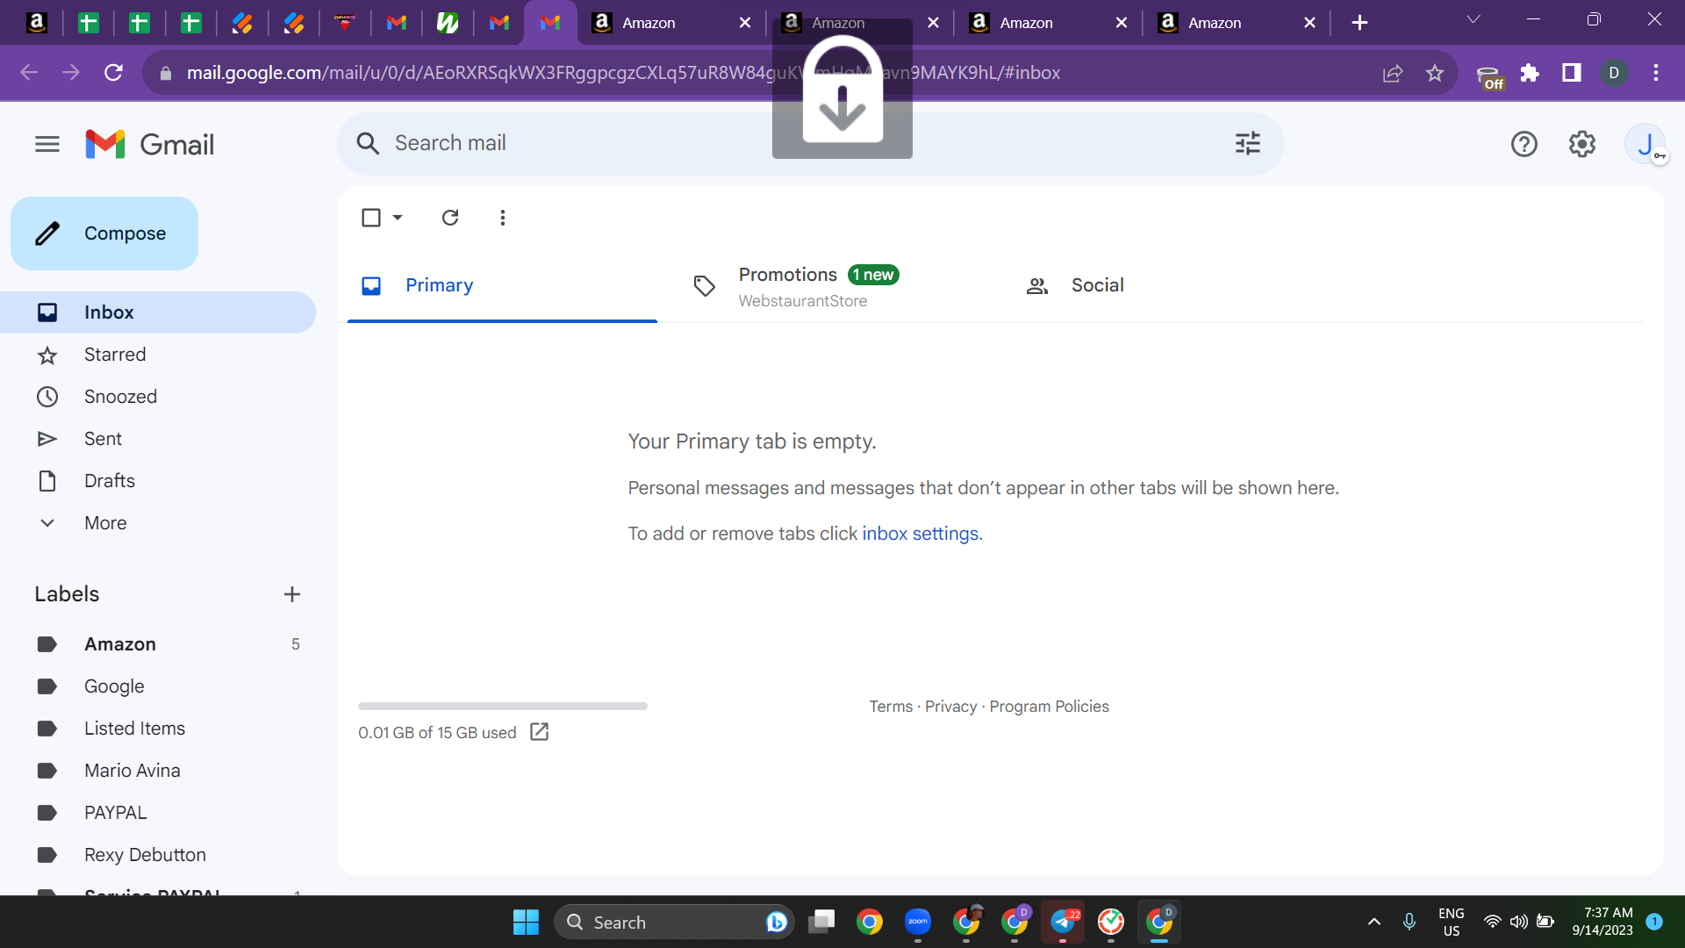Open storage management external link icon
The image size is (1685, 948).
pyautogui.click(x=540, y=732)
